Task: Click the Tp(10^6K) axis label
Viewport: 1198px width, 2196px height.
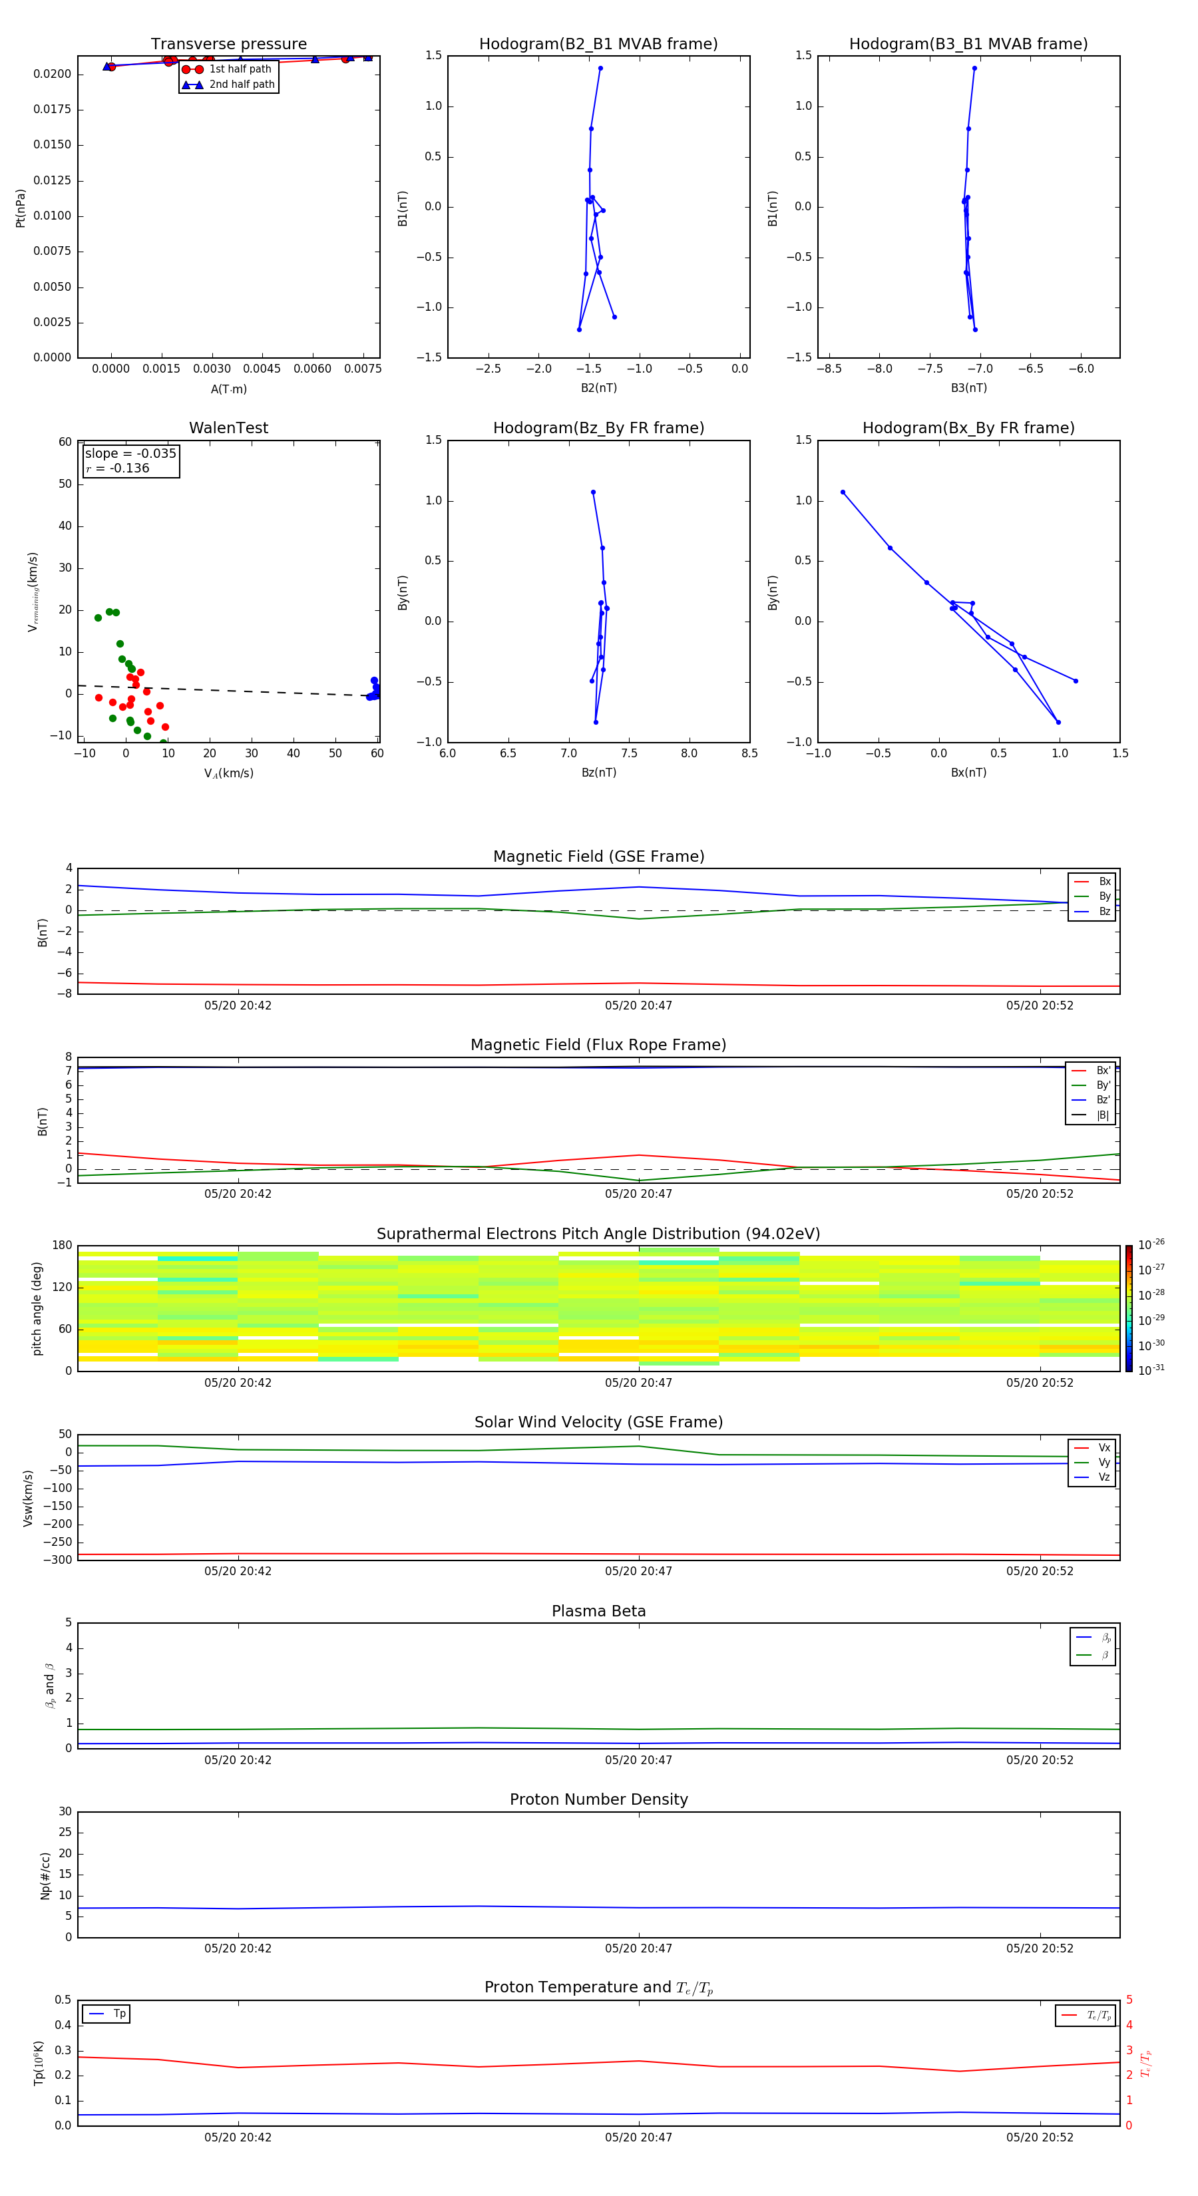Action: (39, 2063)
